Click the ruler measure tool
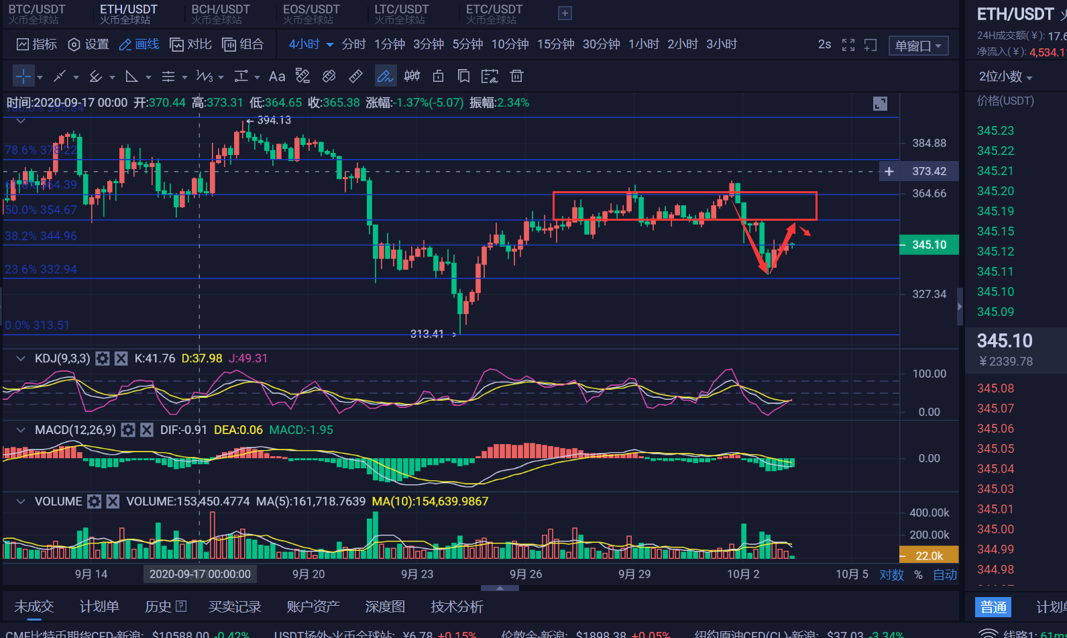This screenshot has width=1067, height=638. [356, 76]
